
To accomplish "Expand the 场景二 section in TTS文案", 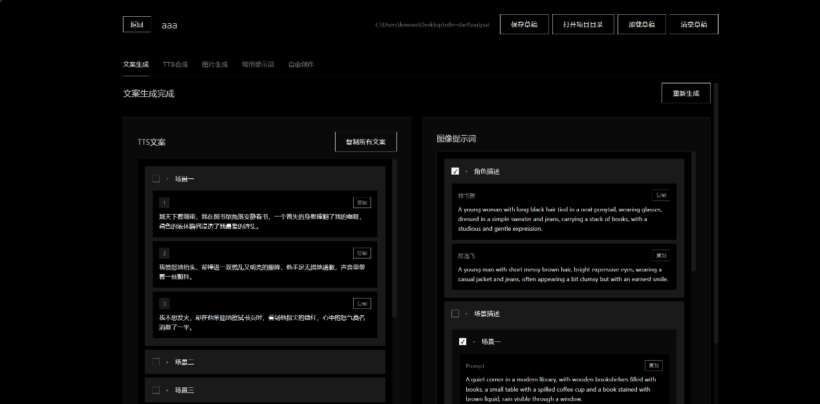I will click(167, 363).
